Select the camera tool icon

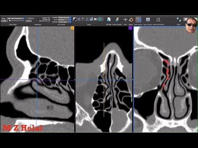click(x=96, y=19)
